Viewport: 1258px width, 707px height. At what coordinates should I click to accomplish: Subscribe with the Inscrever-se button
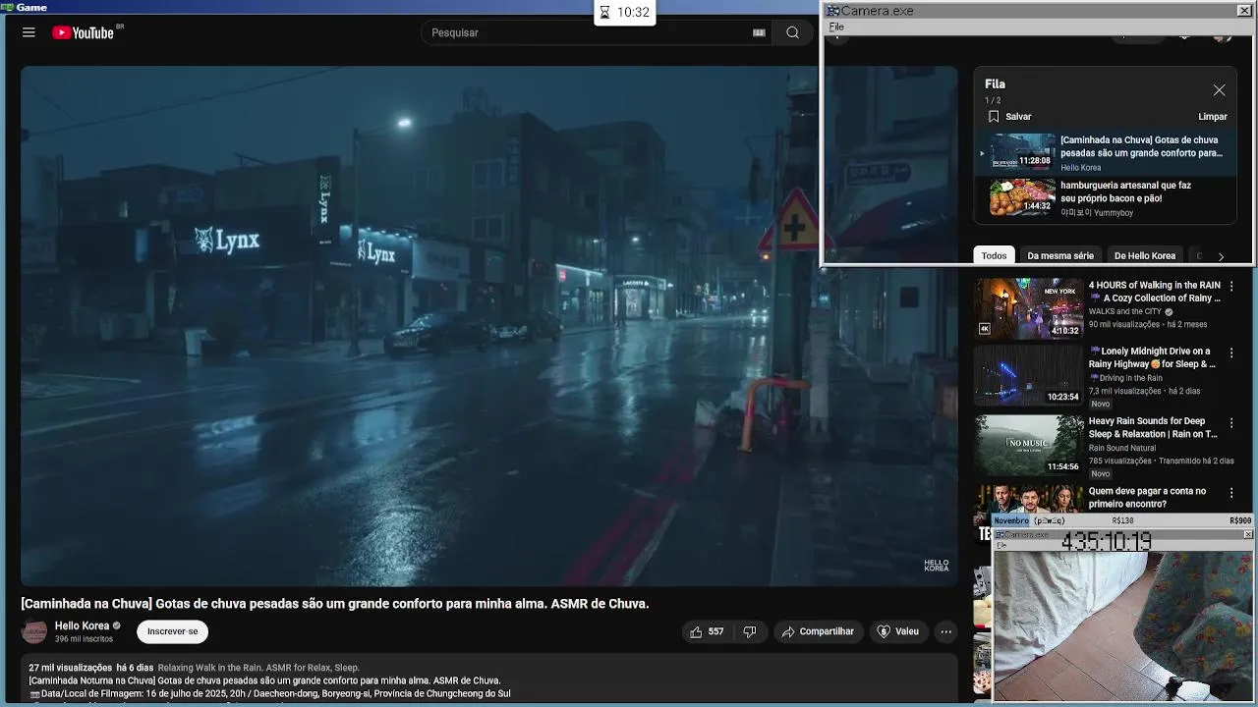172,631
